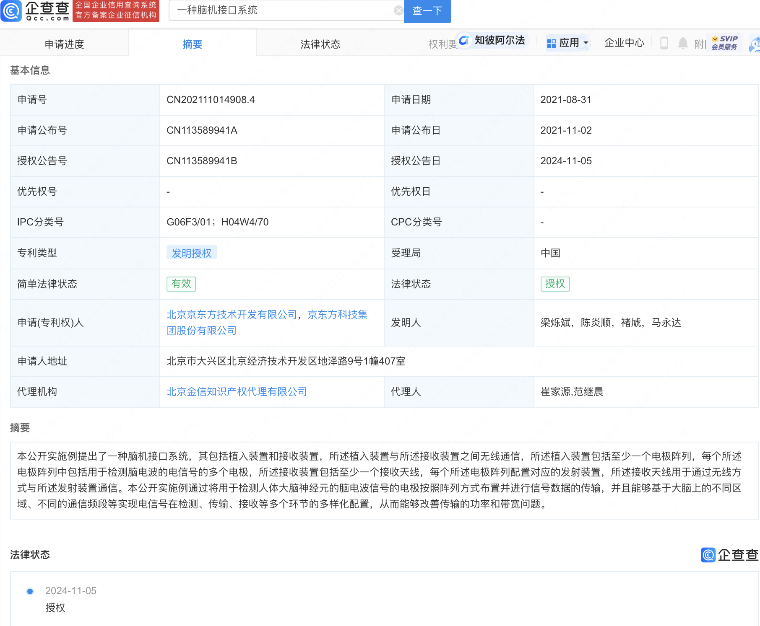
Task: Select the 摘要 tab
Action: (193, 44)
